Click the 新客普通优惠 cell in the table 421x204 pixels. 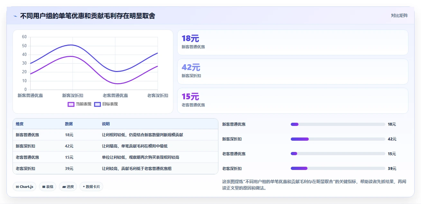pyautogui.click(x=27, y=135)
